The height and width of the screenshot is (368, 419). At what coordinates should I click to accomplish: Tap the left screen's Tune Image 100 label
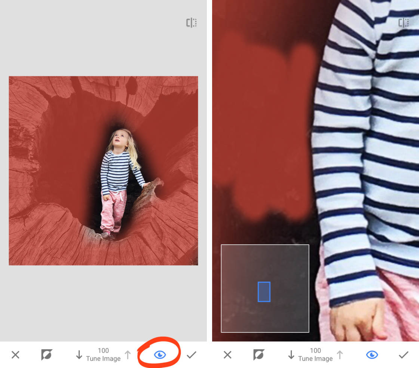(103, 355)
